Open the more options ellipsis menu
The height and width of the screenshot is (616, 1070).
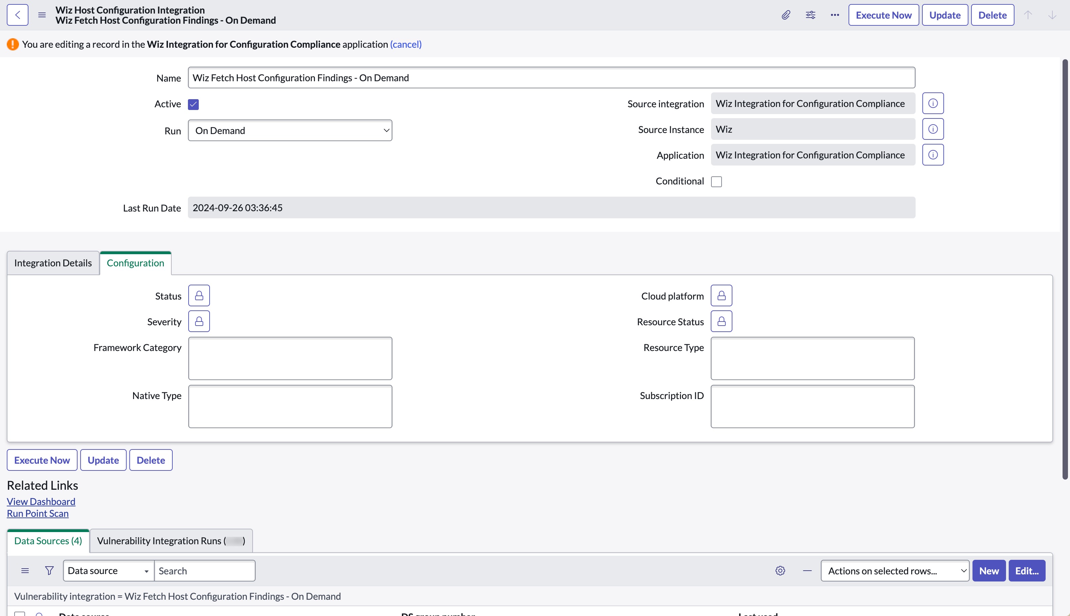[835, 15]
